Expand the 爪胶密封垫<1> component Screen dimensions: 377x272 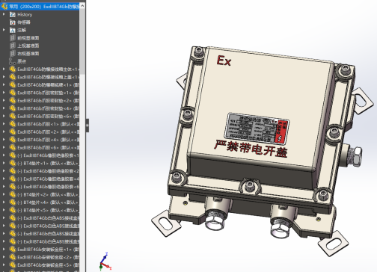pyautogui.click(x=4, y=93)
